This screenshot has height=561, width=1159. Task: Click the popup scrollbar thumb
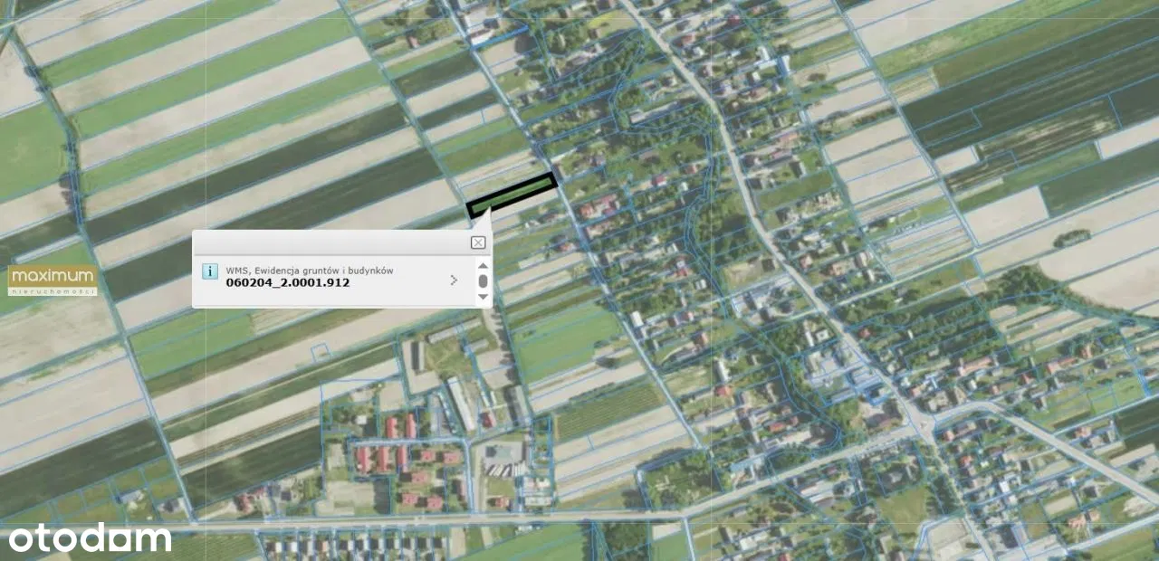click(483, 281)
